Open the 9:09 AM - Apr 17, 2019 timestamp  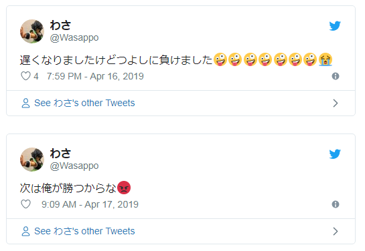(x=90, y=204)
